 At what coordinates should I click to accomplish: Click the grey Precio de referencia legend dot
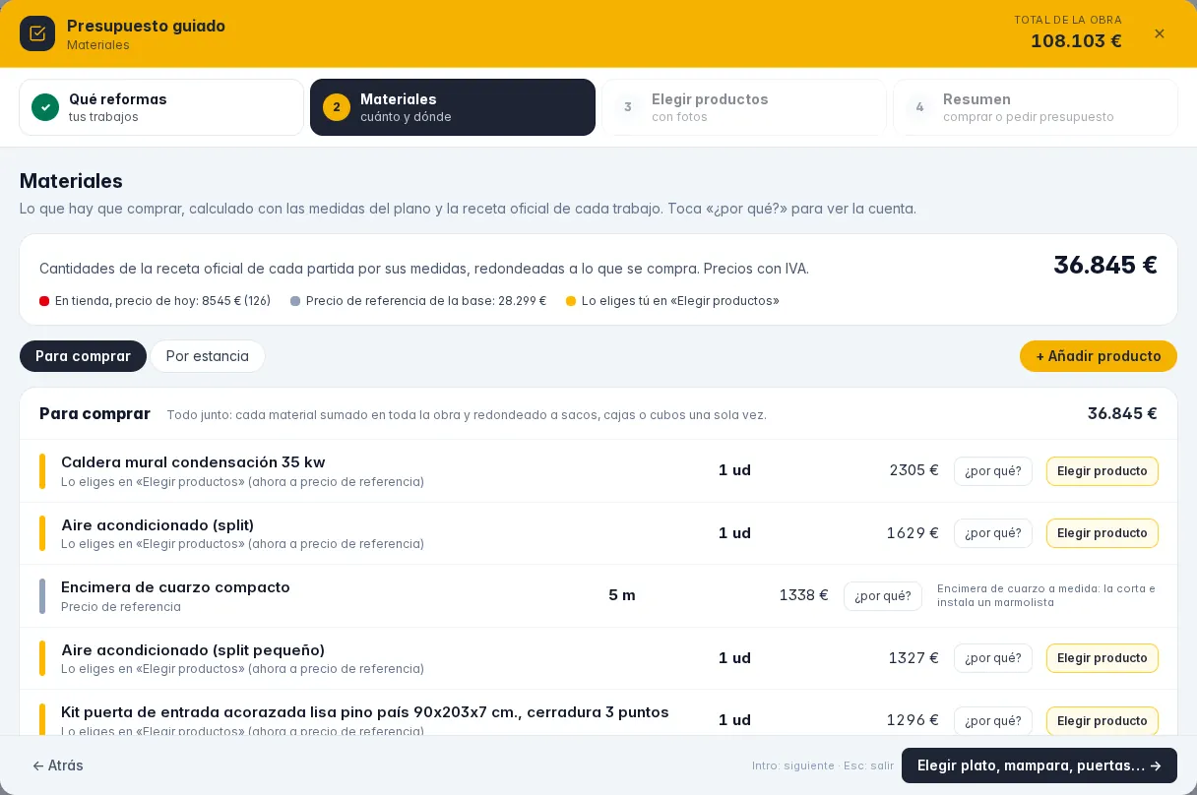(295, 301)
